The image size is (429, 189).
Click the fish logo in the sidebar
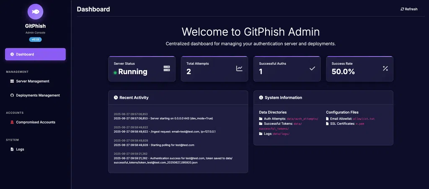pyautogui.click(x=35, y=12)
